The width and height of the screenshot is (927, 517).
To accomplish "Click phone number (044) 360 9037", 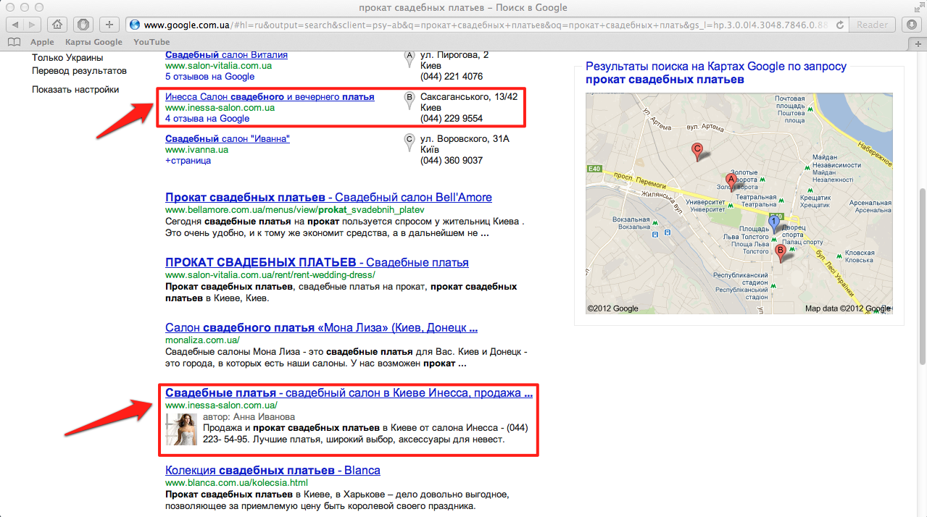I will (452, 161).
